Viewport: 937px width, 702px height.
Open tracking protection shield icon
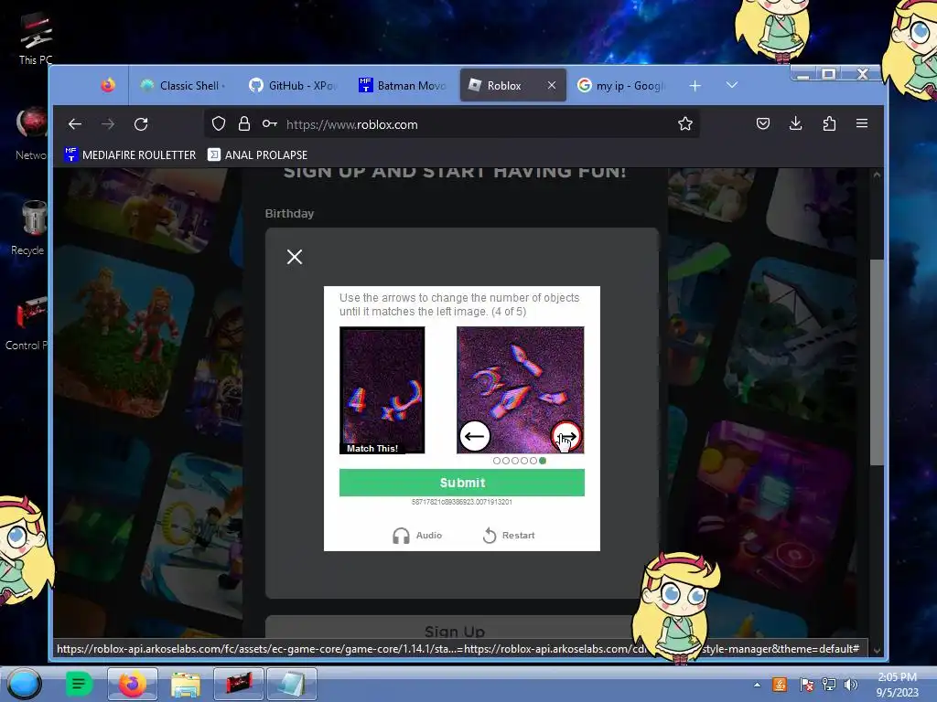coord(219,123)
